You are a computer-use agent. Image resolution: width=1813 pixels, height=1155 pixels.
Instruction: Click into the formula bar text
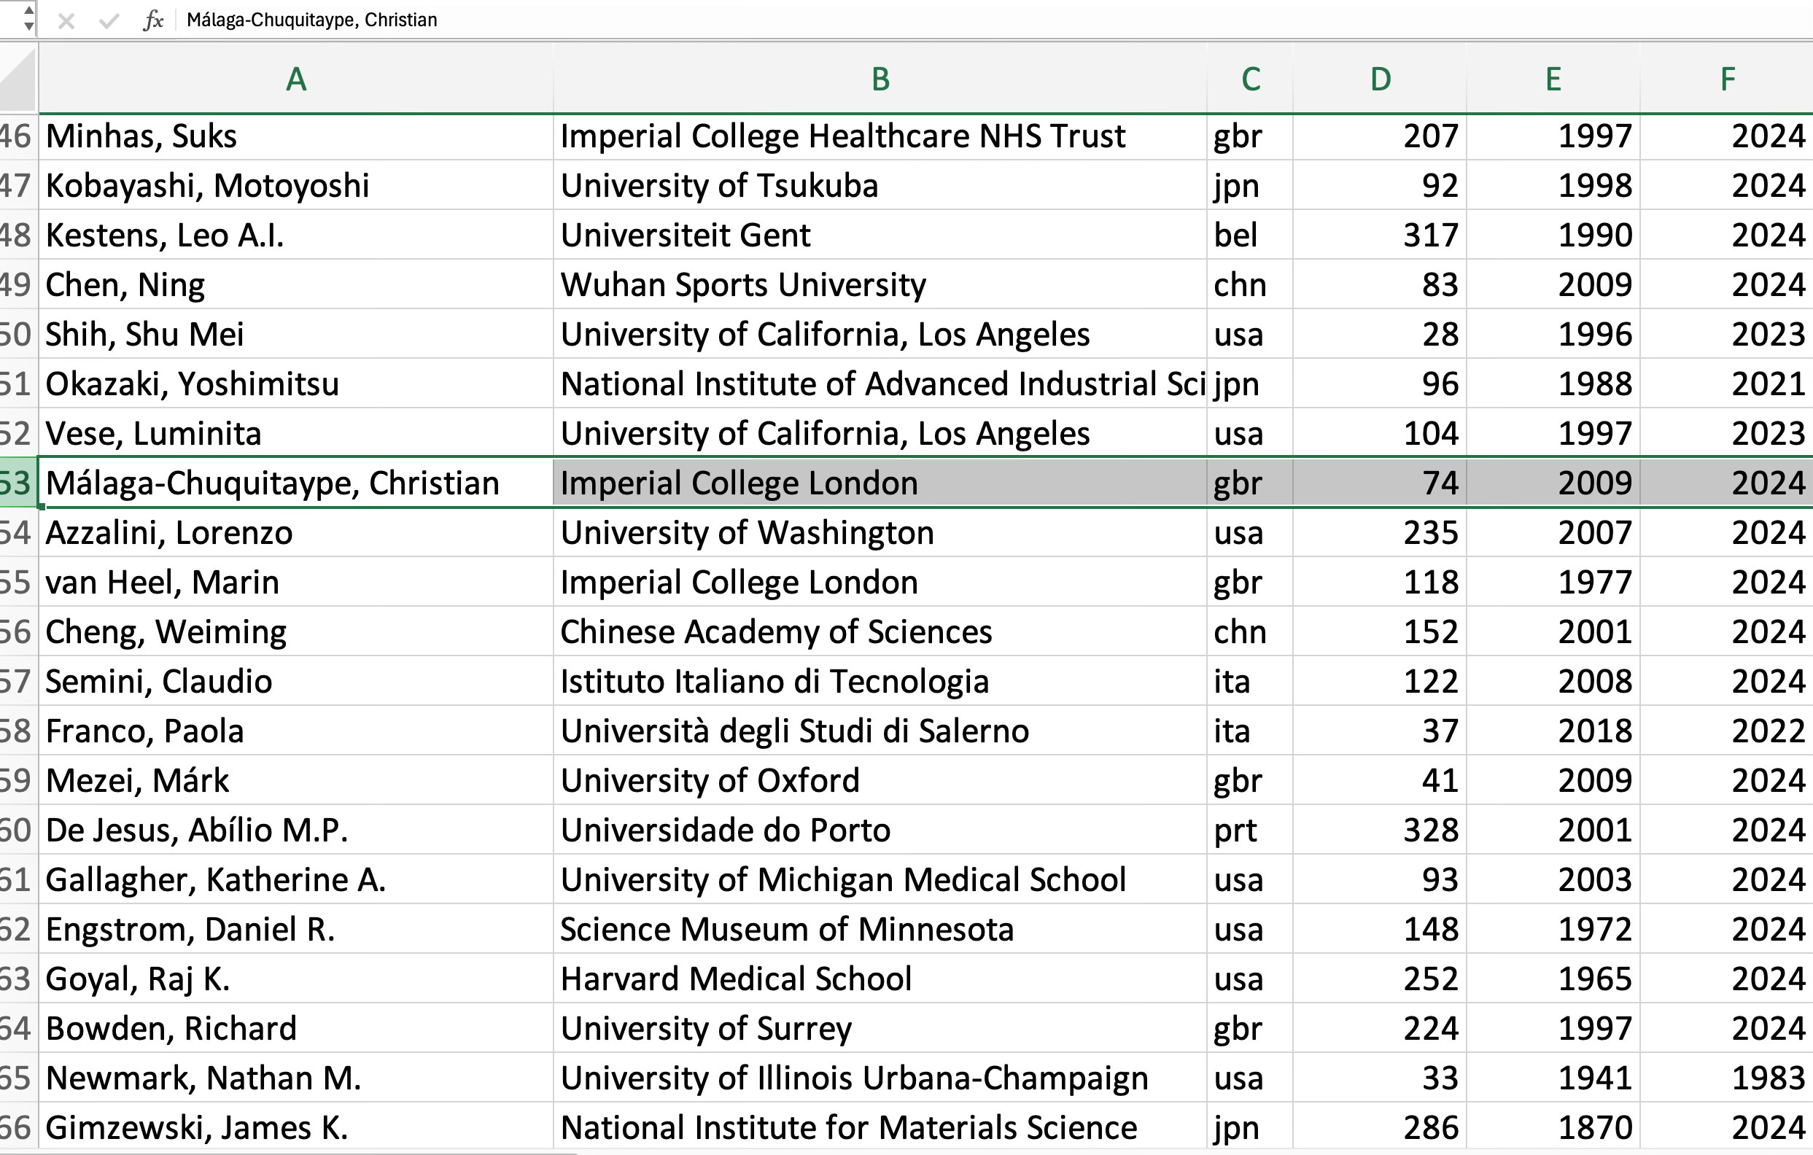[x=311, y=20]
